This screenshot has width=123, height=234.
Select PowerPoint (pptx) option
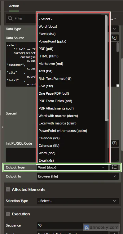52,41
